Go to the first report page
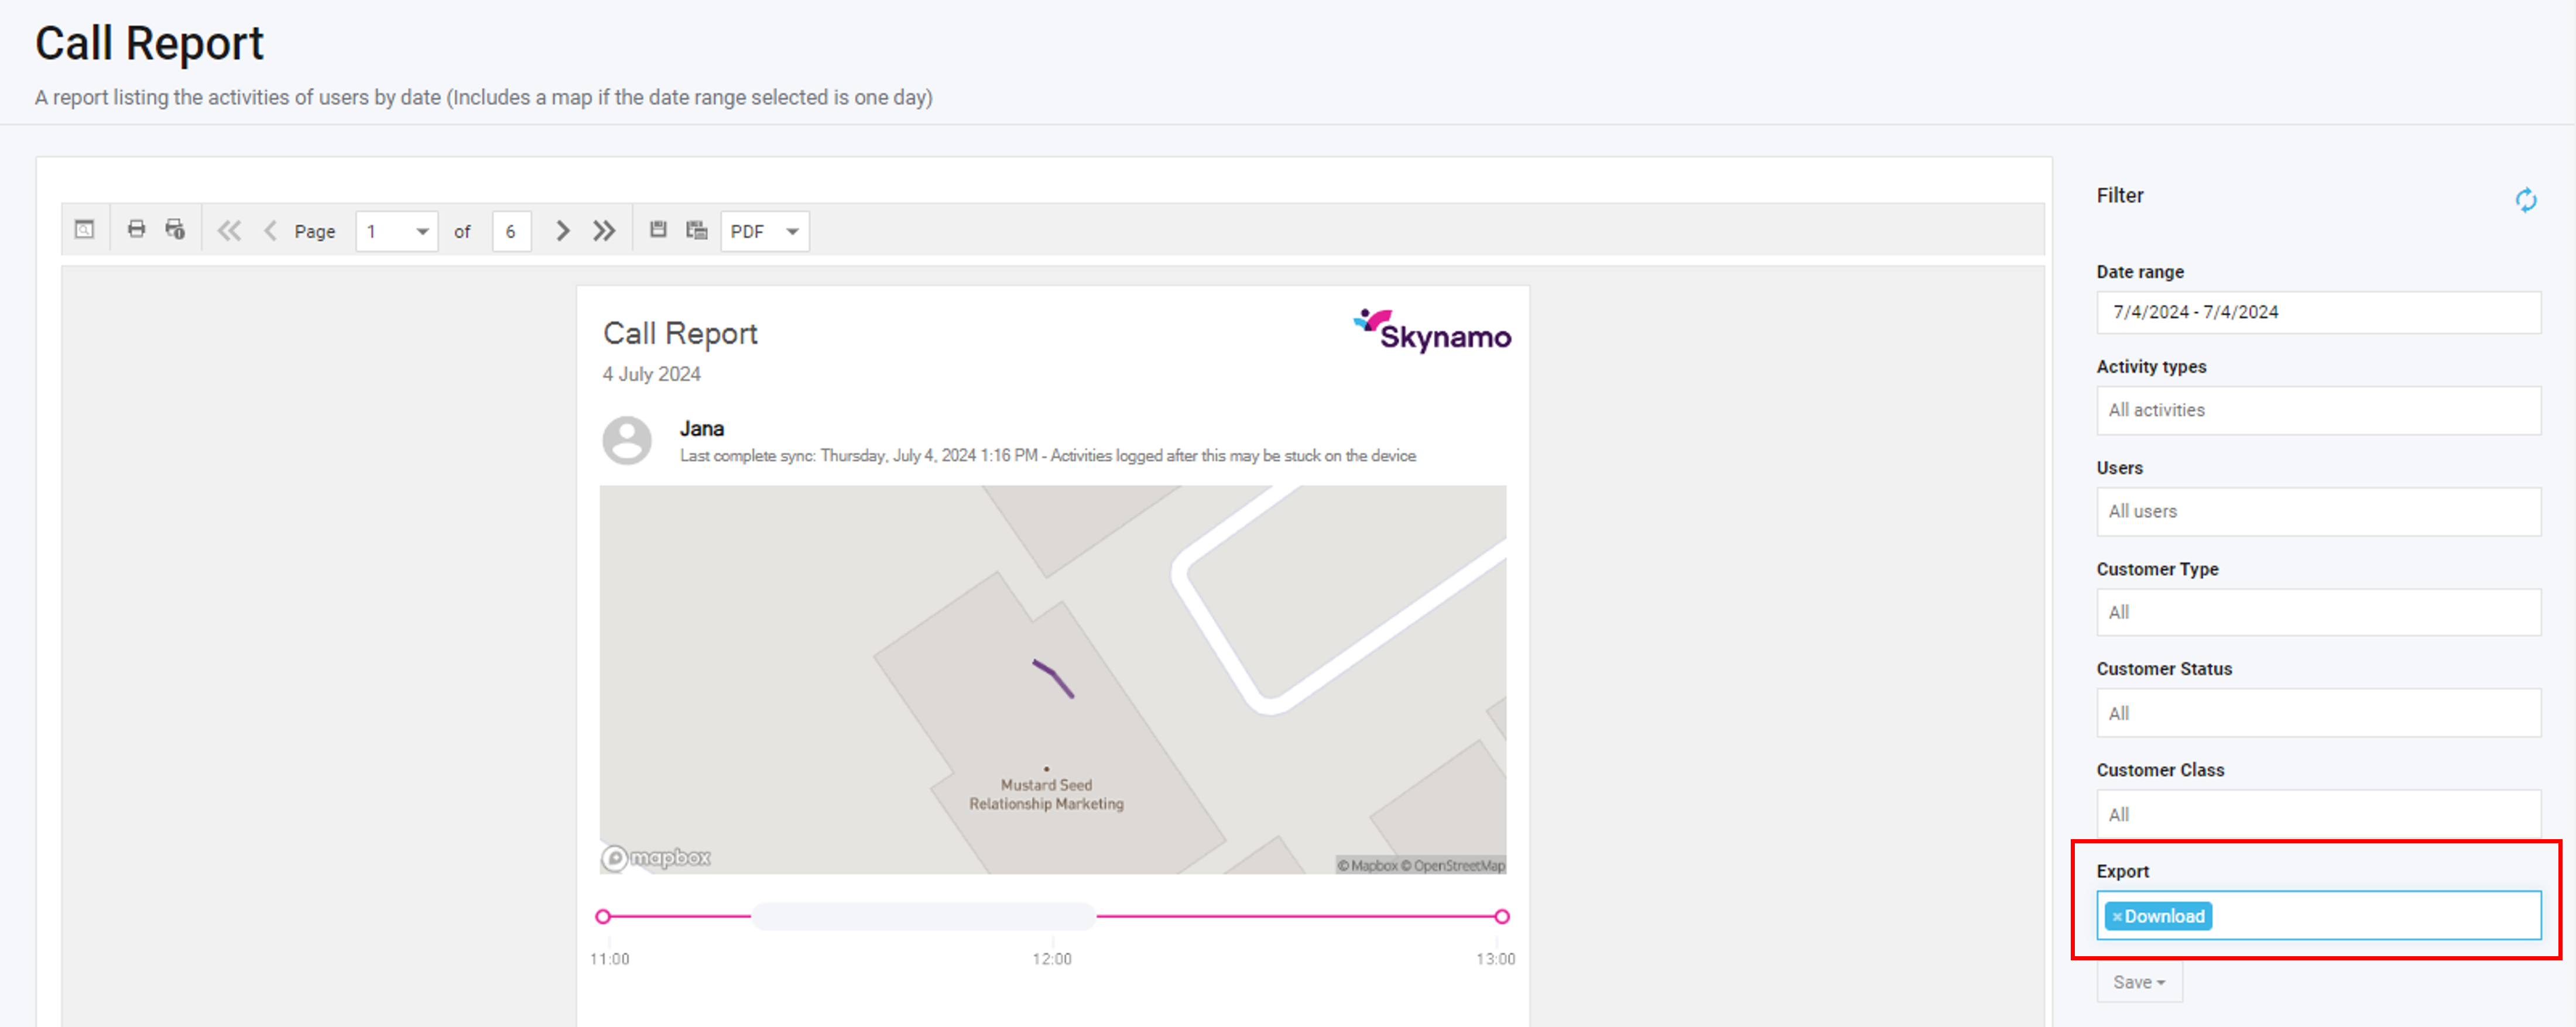 [229, 231]
